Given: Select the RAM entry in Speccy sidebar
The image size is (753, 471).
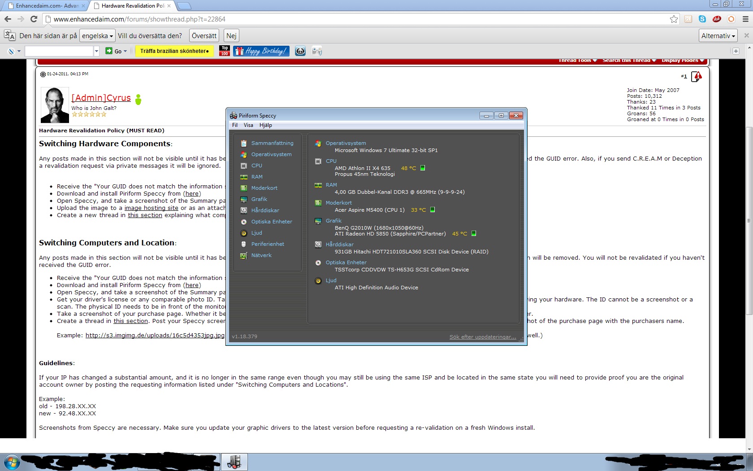Looking at the screenshot, I should pyautogui.click(x=257, y=177).
